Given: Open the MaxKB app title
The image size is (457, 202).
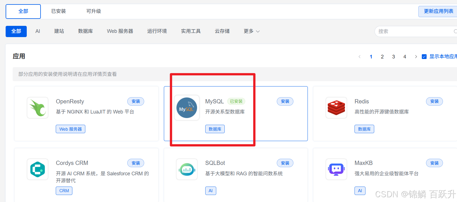Looking at the screenshot, I should pos(364,163).
